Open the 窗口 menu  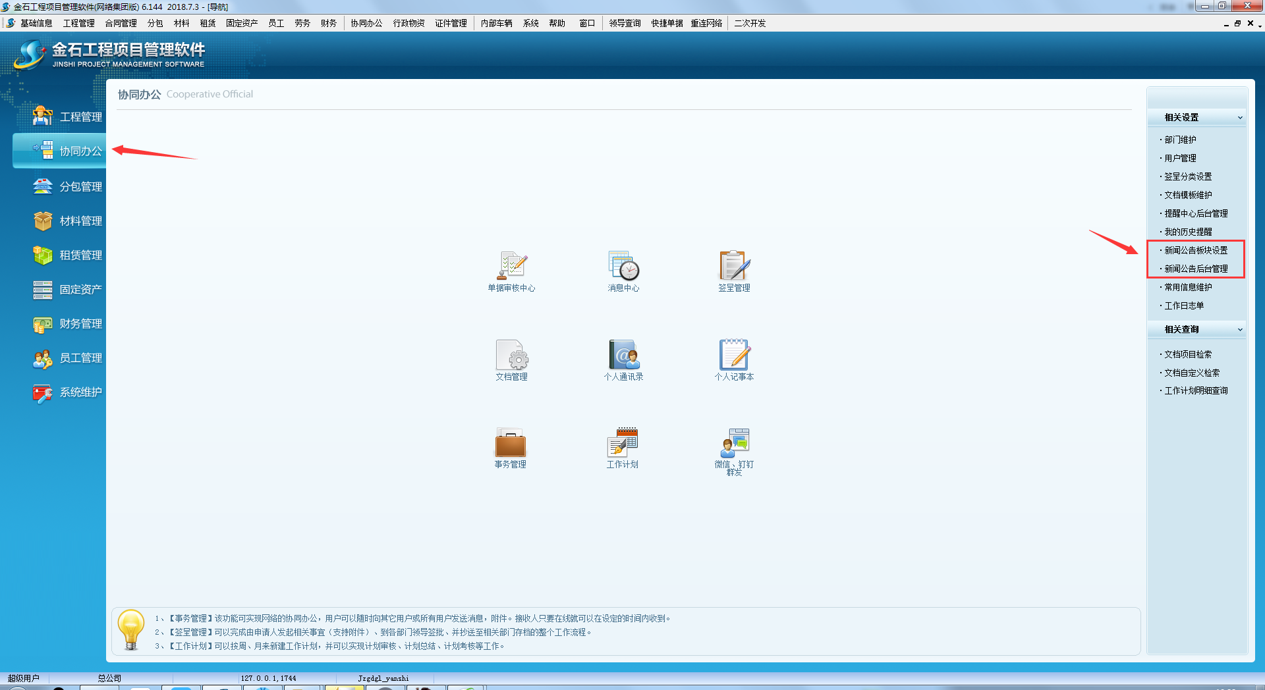(x=587, y=23)
